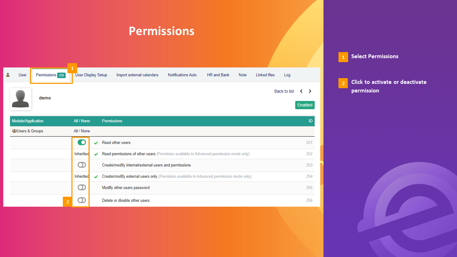Click the green Enabled button
The height and width of the screenshot is (257, 457).
(x=305, y=105)
